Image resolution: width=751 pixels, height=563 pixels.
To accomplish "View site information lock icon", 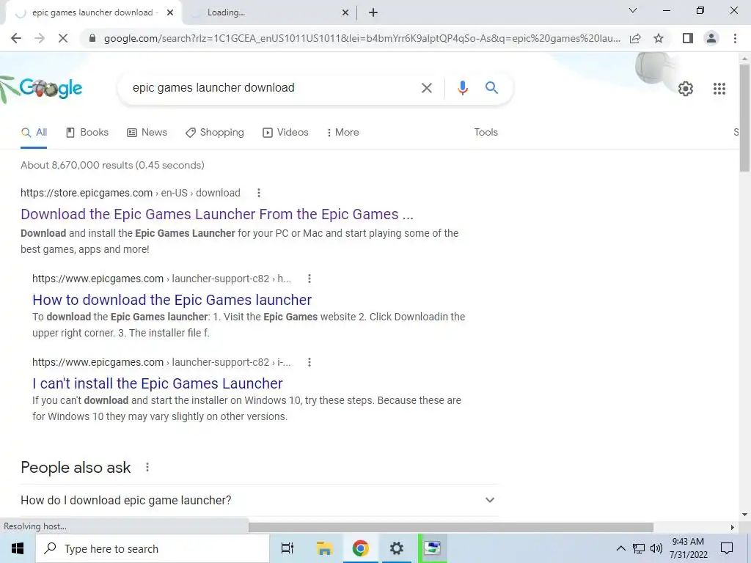I will point(92,38).
